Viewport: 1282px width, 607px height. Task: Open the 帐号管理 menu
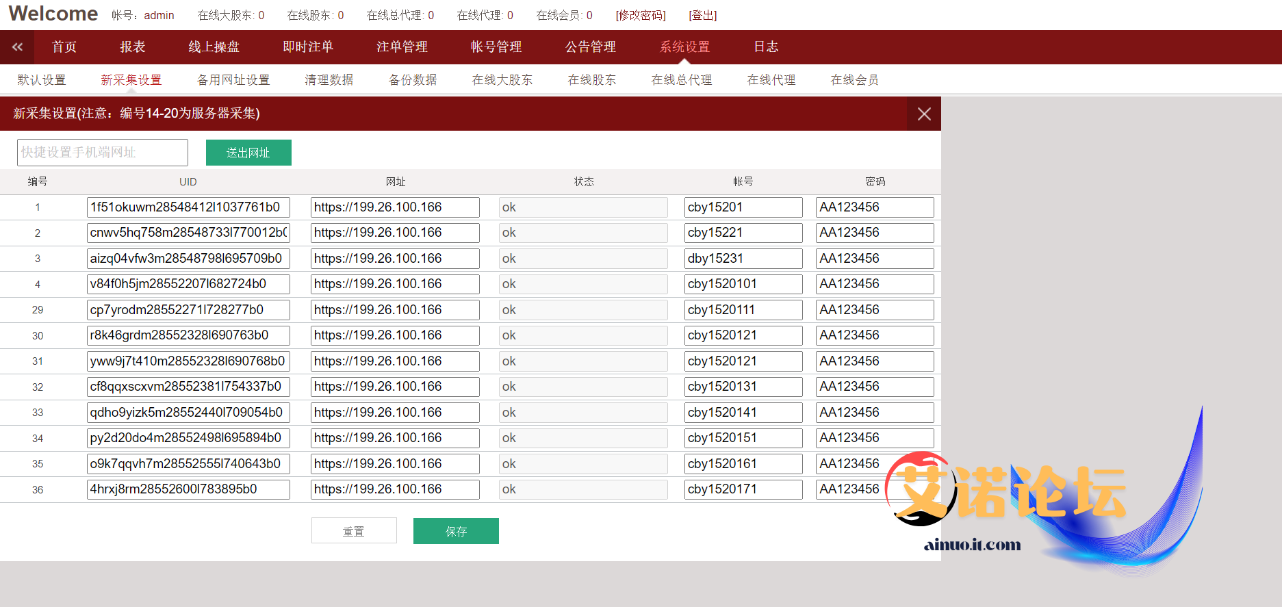(x=496, y=47)
